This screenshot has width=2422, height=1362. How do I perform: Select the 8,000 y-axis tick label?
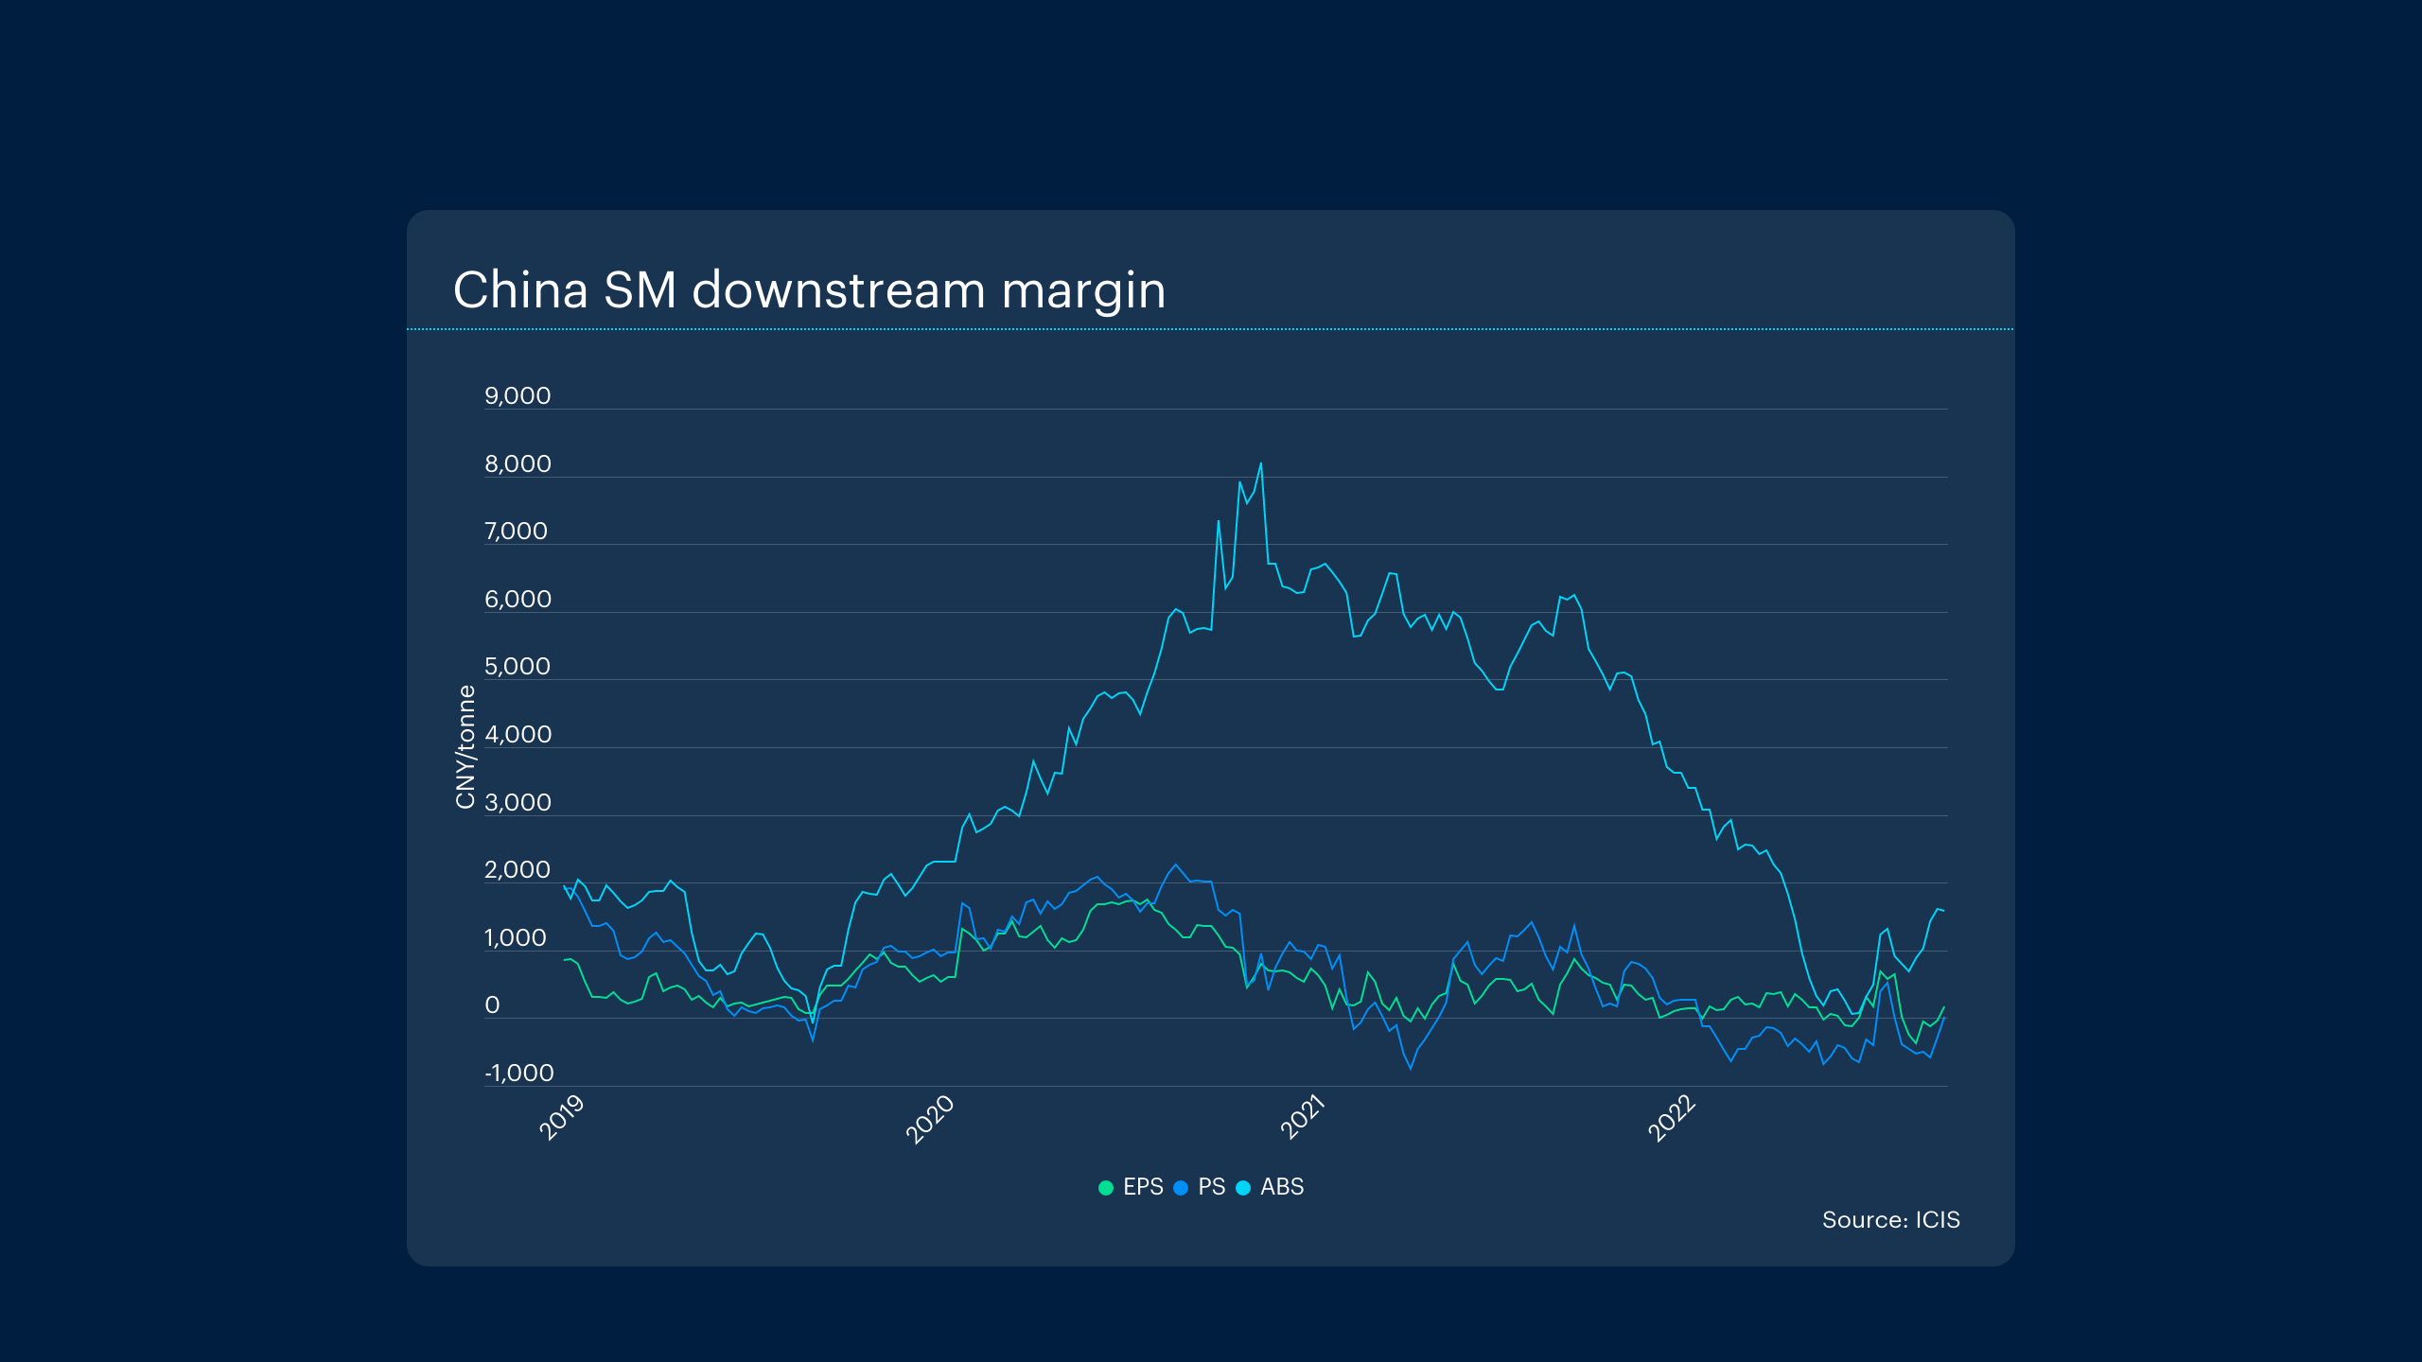[x=518, y=464]
